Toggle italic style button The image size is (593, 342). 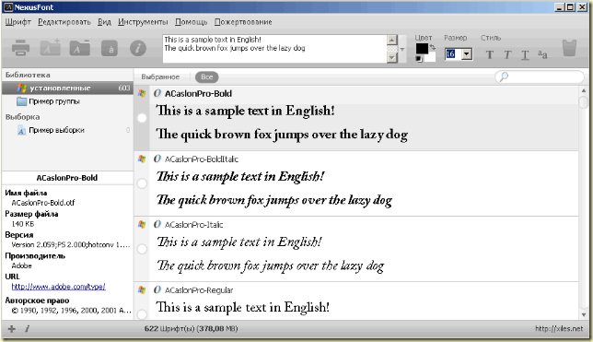click(x=507, y=55)
